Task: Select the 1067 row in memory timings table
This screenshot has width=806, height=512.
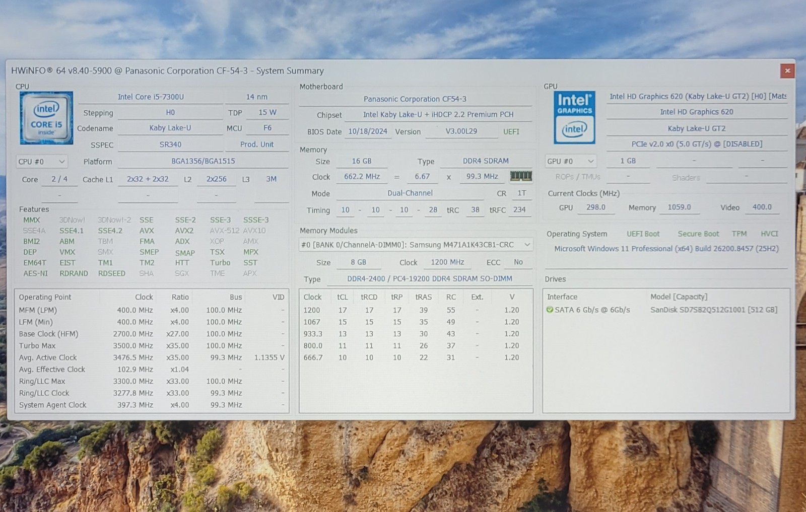Action: [416, 322]
